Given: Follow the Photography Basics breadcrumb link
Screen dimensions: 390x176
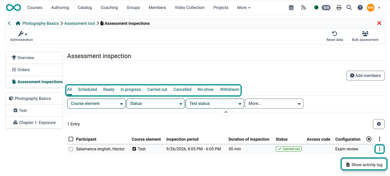Looking at the screenshot, I should tap(41, 23).
